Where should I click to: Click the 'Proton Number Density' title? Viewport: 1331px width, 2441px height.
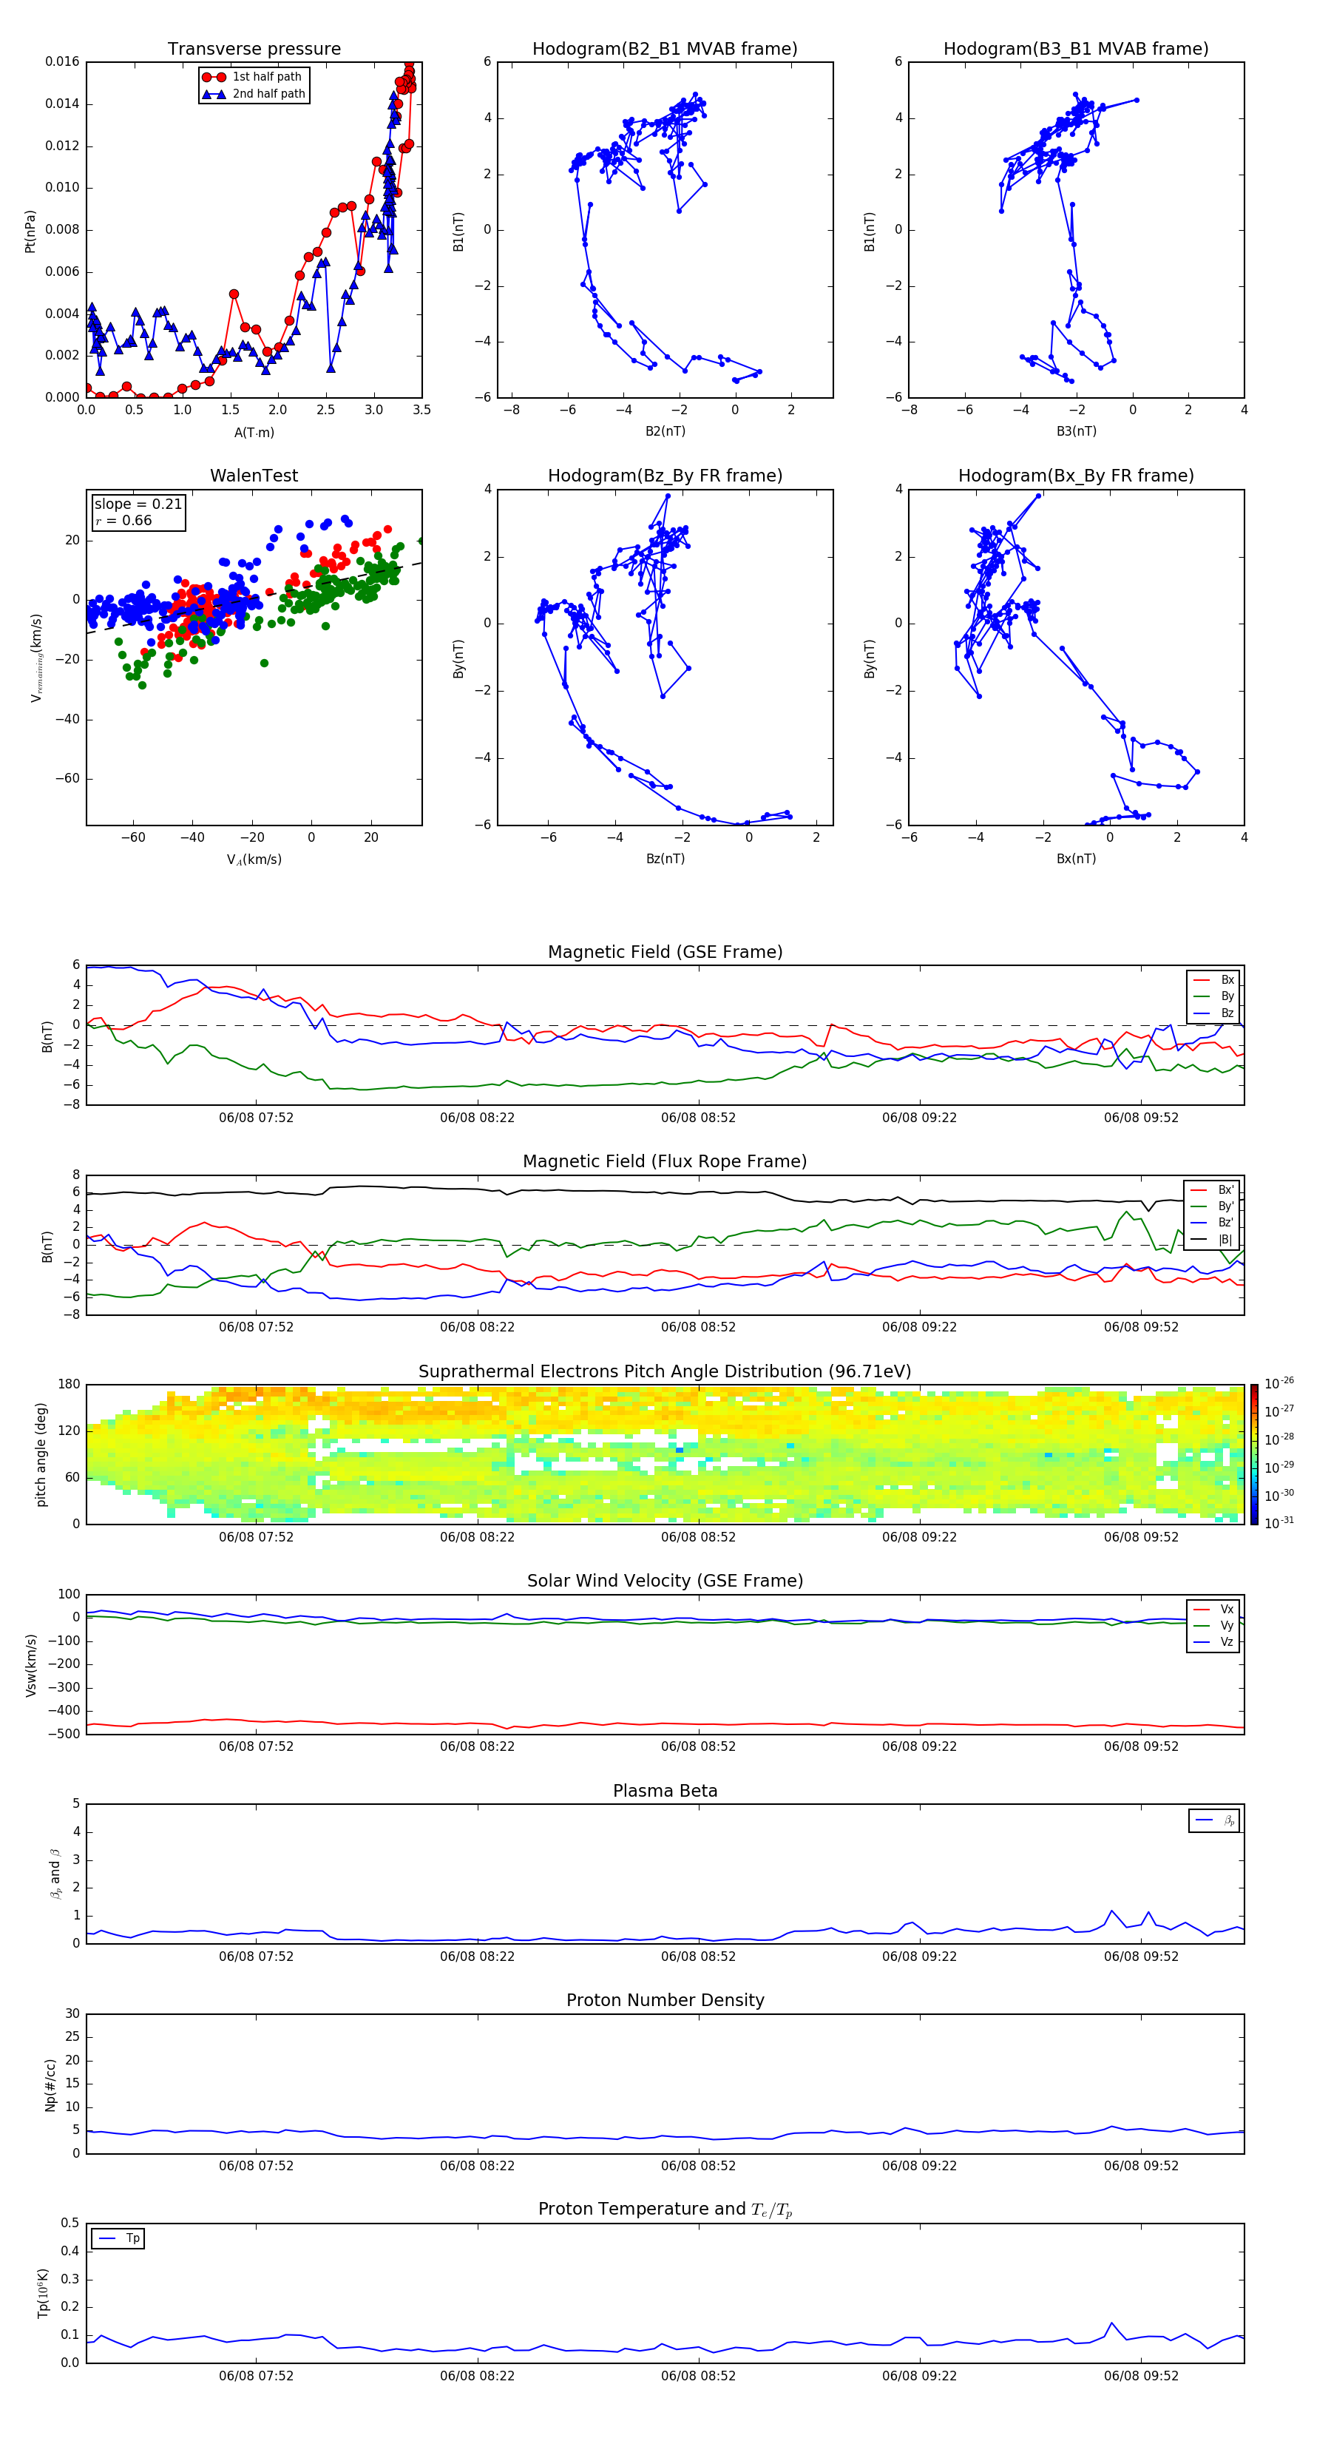coord(665,2000)
